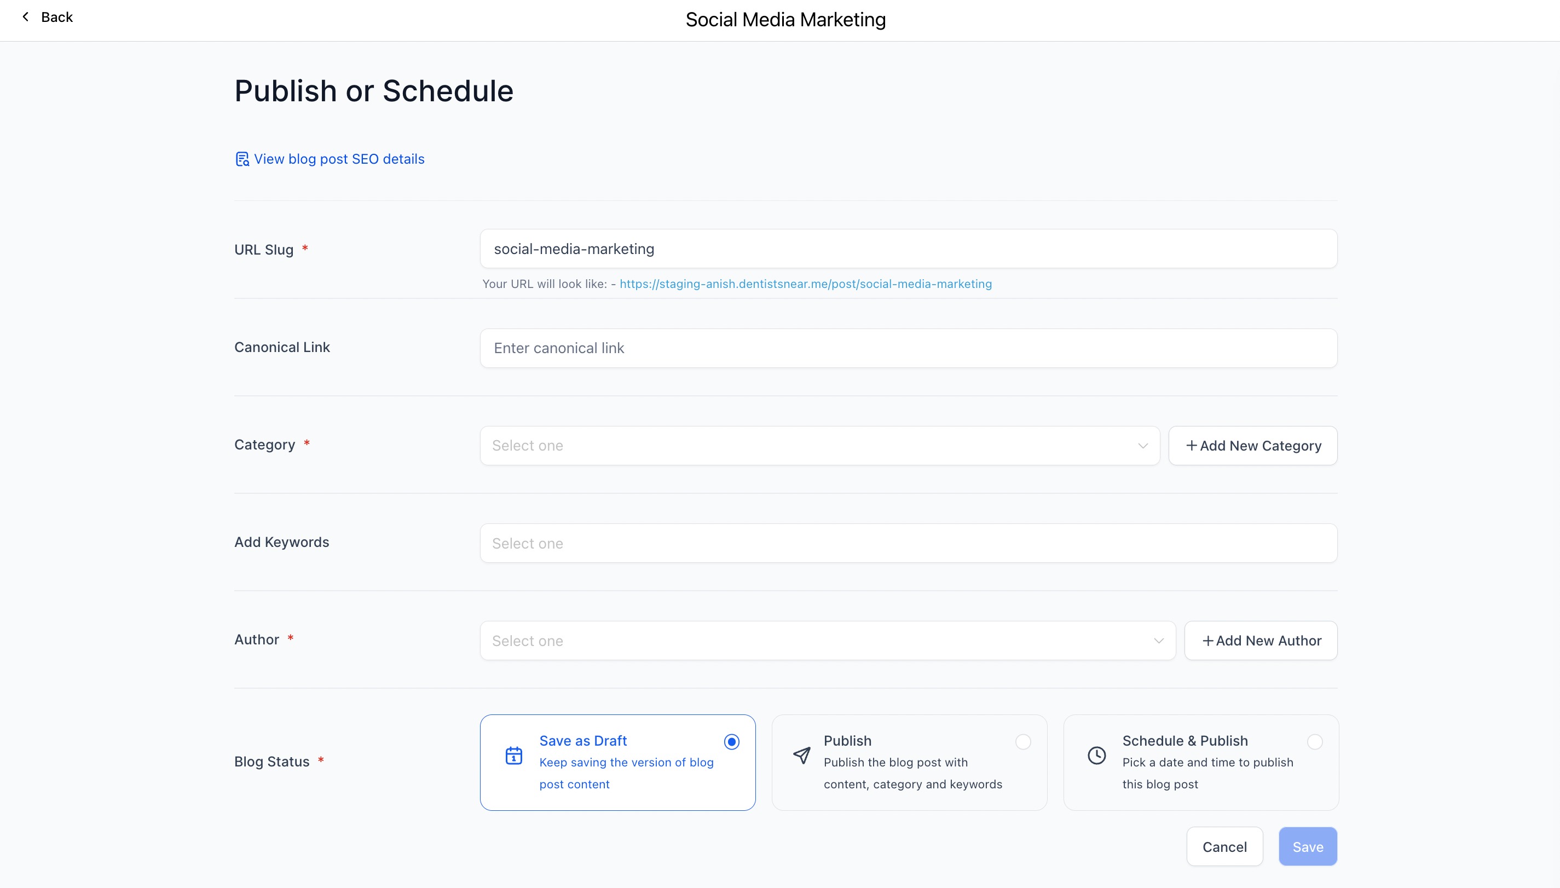Click the clock icon in Schedule & Publish card

1097,756
